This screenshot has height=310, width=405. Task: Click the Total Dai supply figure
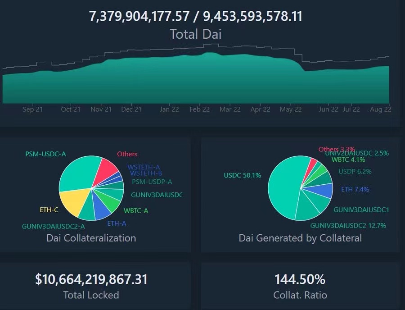click(x=196, y=17)
